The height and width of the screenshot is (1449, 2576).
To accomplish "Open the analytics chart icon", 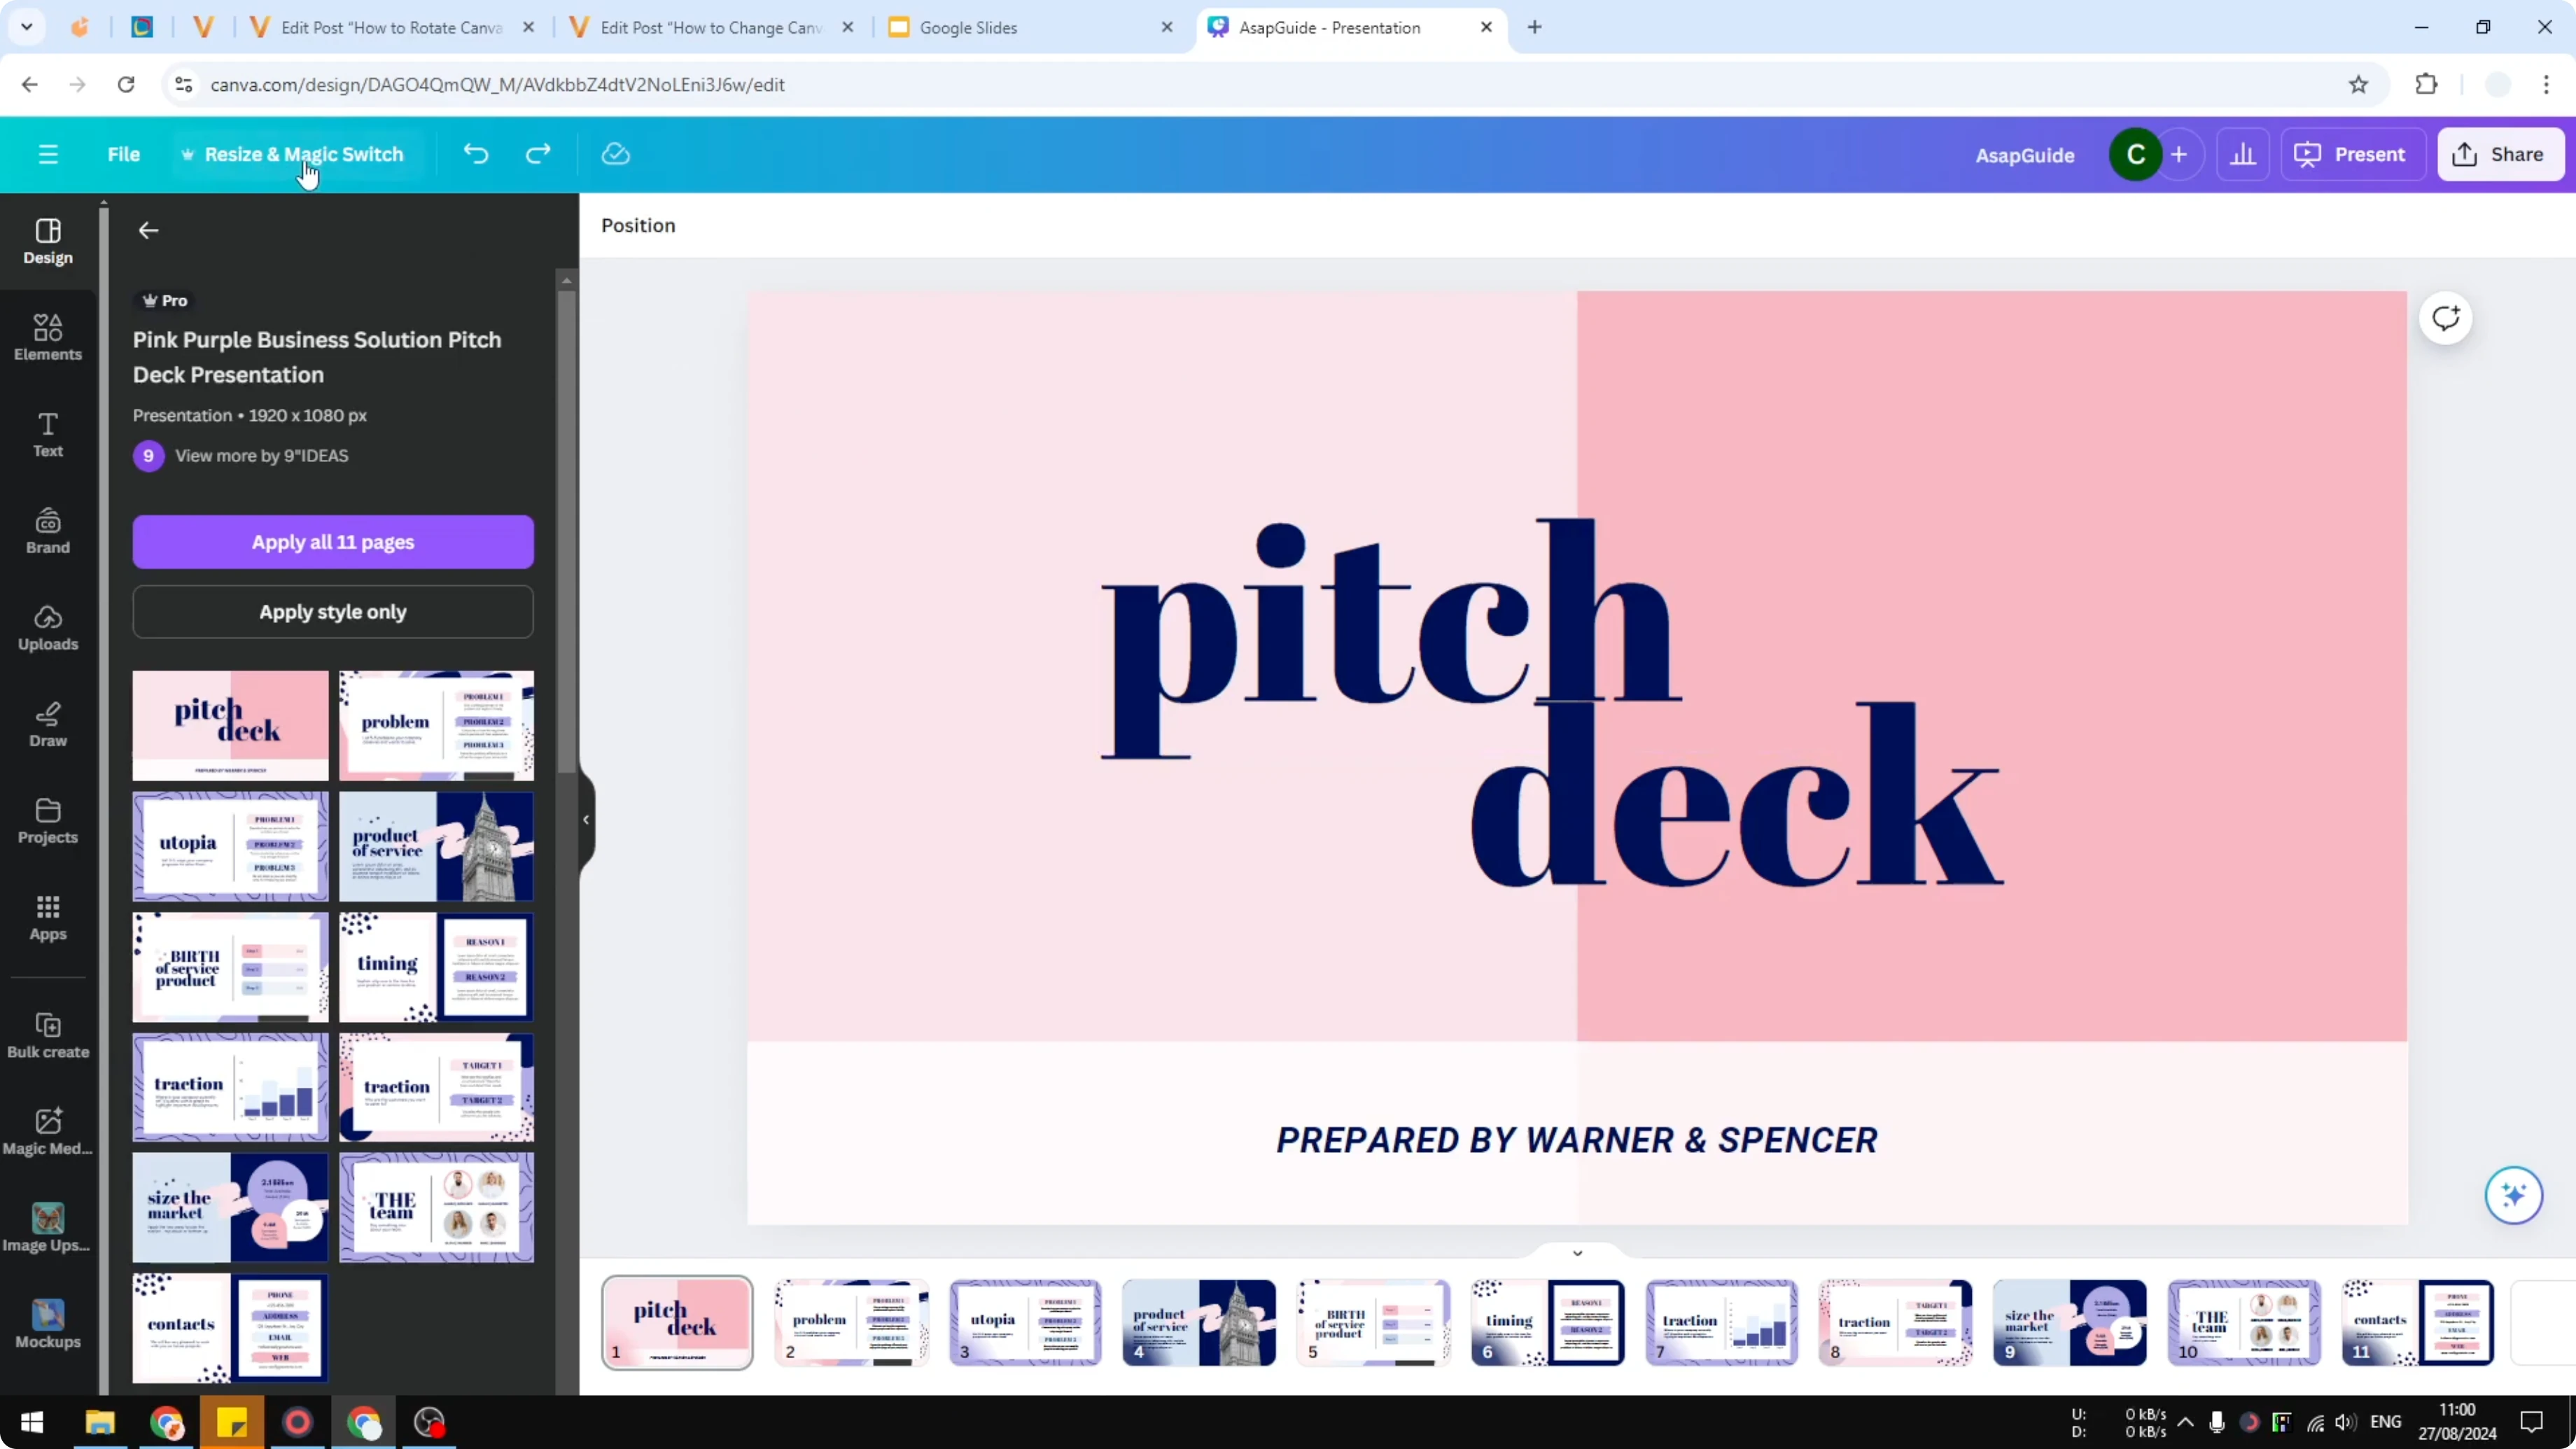I will click(2243, 155).
